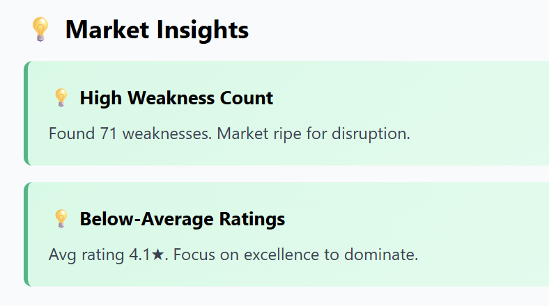Click the Below-Average Ratings title
The height and width of the screenshot is (306, 549).
[182, 219]
